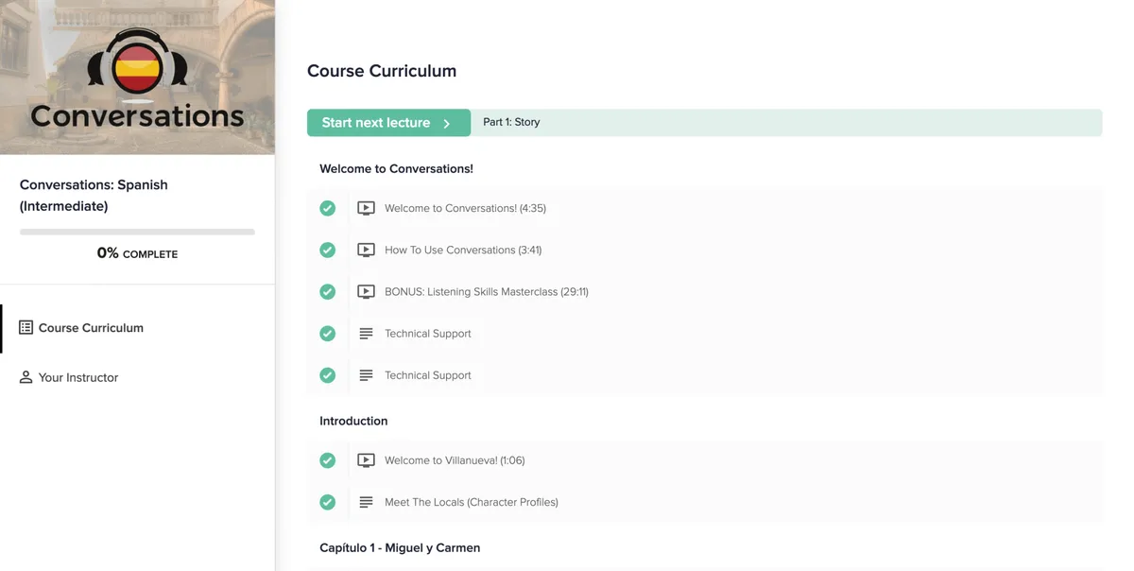
Task: Click video icon for Listening Skills Masterclass
Action: (366, 291)
